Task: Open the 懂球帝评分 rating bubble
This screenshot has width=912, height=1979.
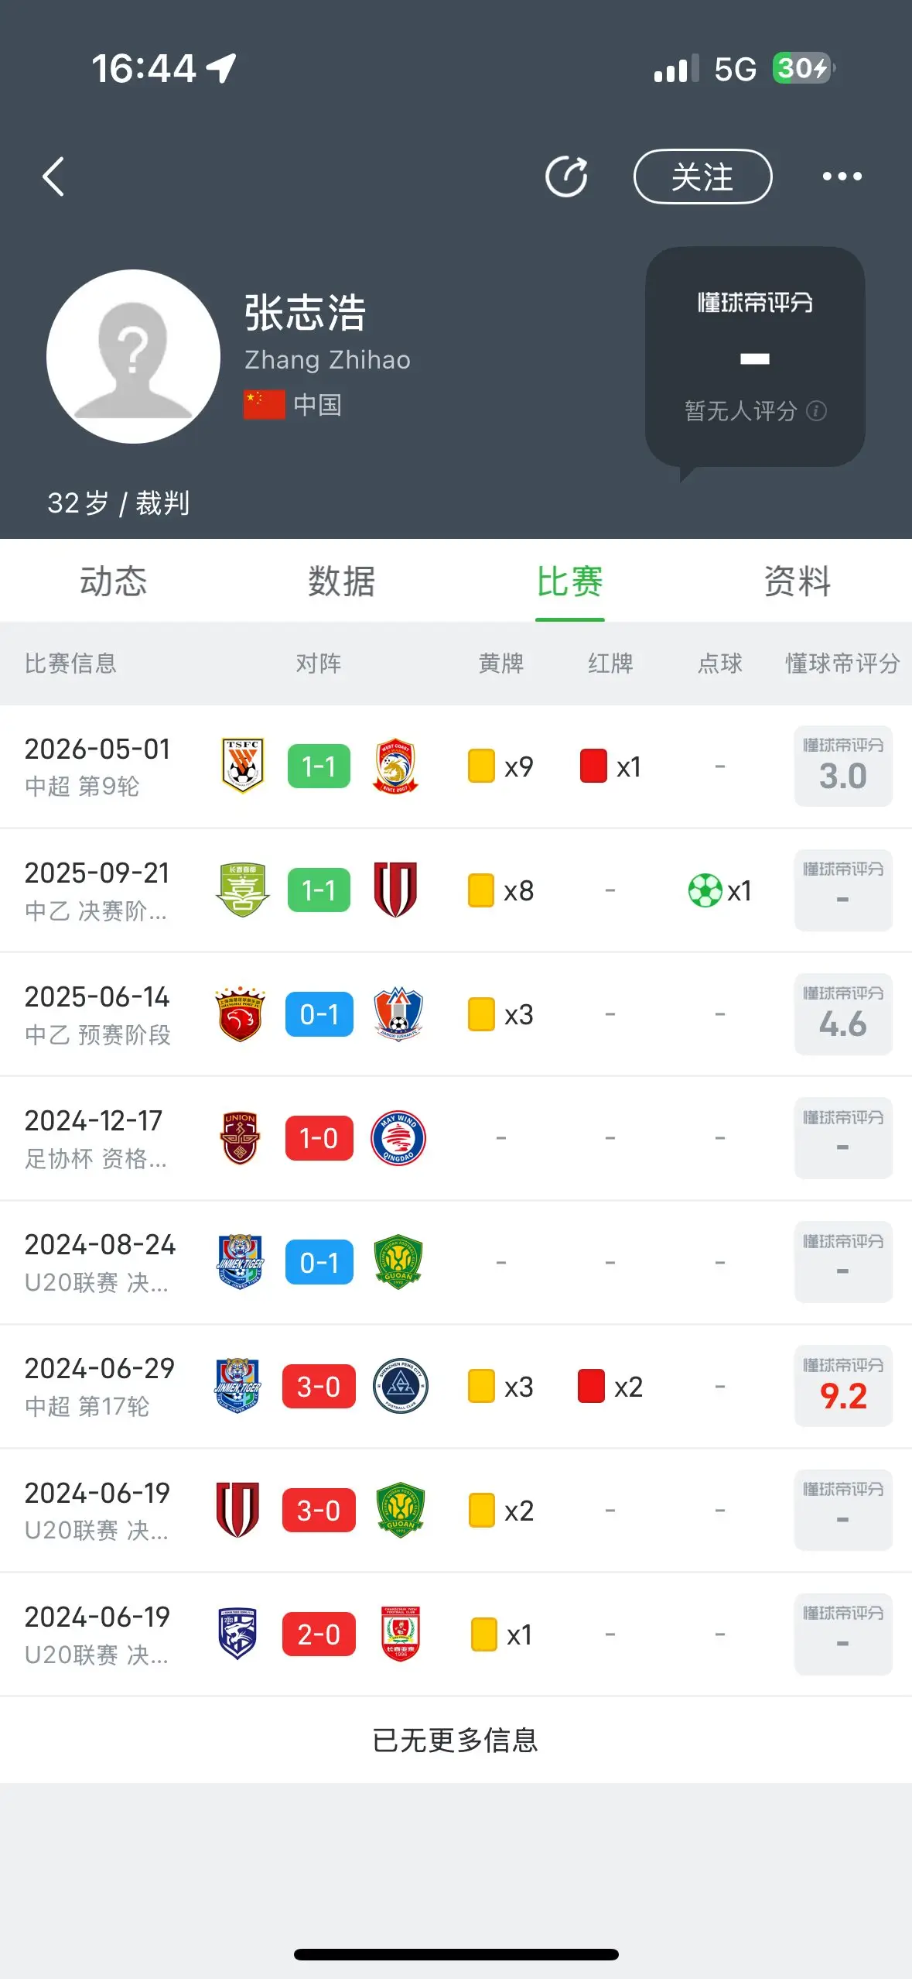Action: pos(755,358)
